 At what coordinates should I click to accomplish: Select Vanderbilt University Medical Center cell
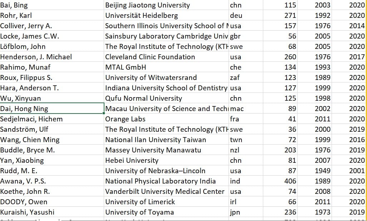[166, 191]
